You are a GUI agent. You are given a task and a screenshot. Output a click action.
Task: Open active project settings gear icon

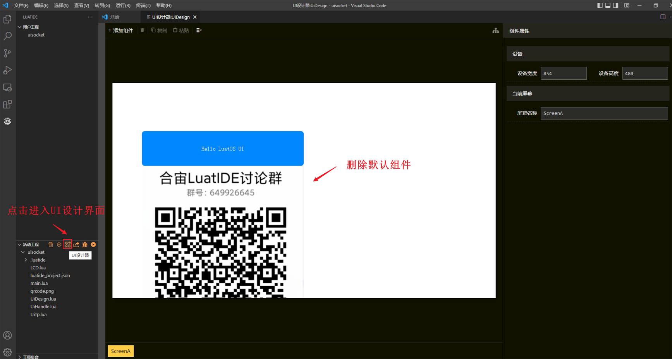tap(59, 244)
